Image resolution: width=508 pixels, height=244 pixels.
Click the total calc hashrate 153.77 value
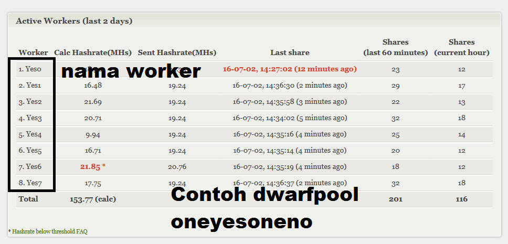[92, 199]
